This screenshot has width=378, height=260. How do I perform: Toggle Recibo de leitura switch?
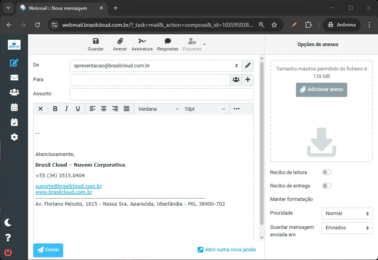pos(327,173)
